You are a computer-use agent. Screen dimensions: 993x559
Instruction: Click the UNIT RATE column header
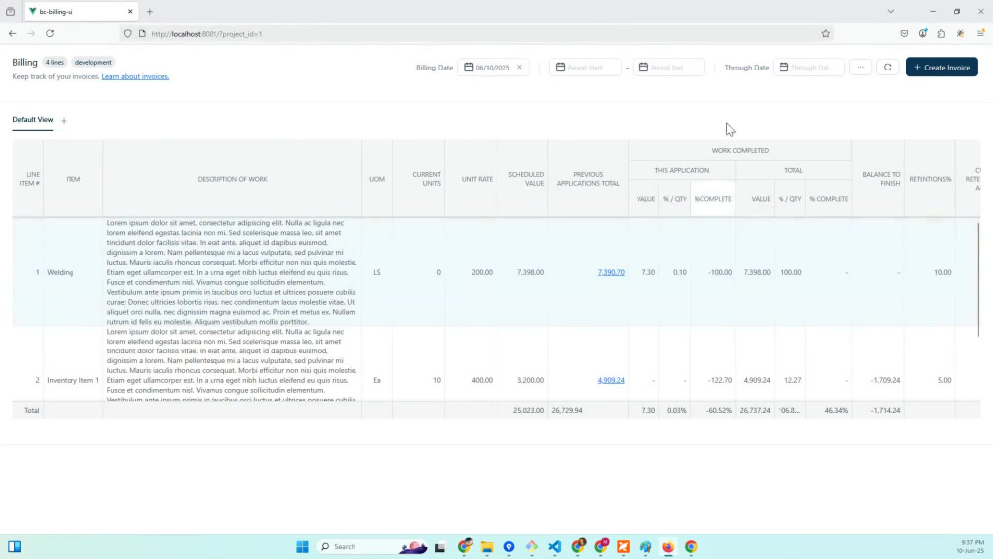(470, 179)
